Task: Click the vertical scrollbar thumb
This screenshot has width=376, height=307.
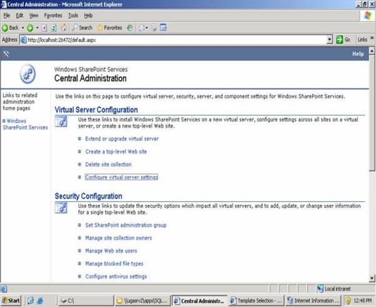Action: coord(372,112)
